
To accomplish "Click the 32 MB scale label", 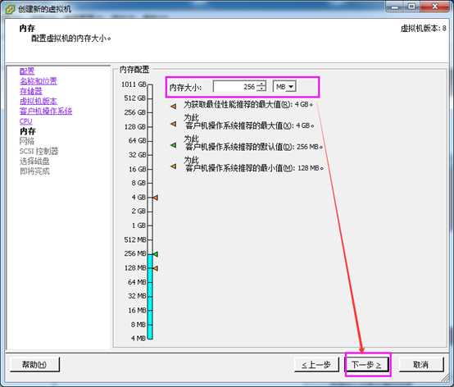I will 137,296.
